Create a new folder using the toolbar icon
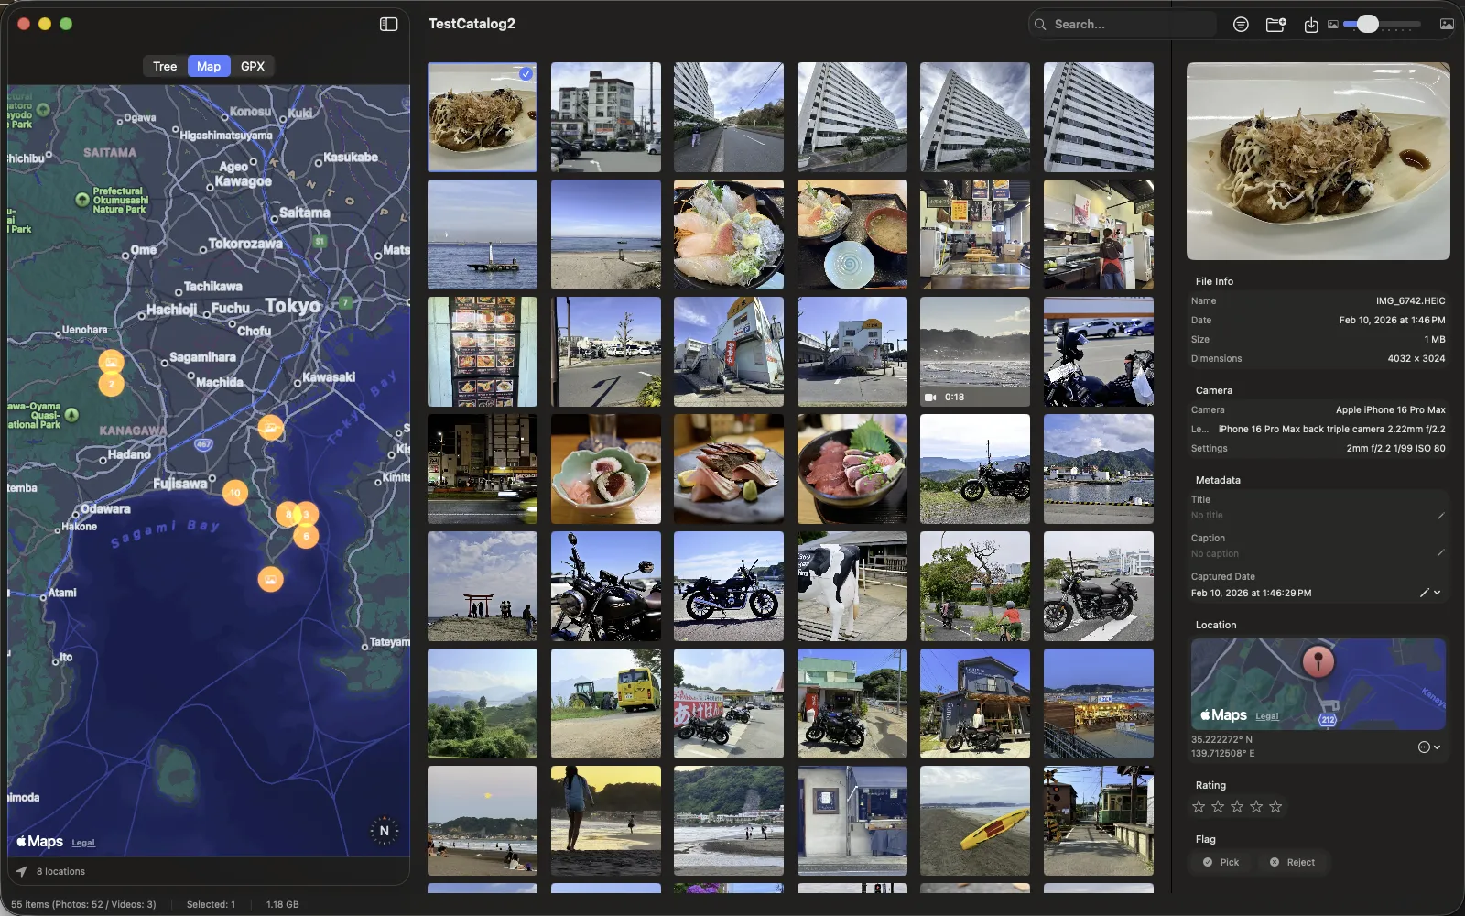 [x=1275, y=25]
